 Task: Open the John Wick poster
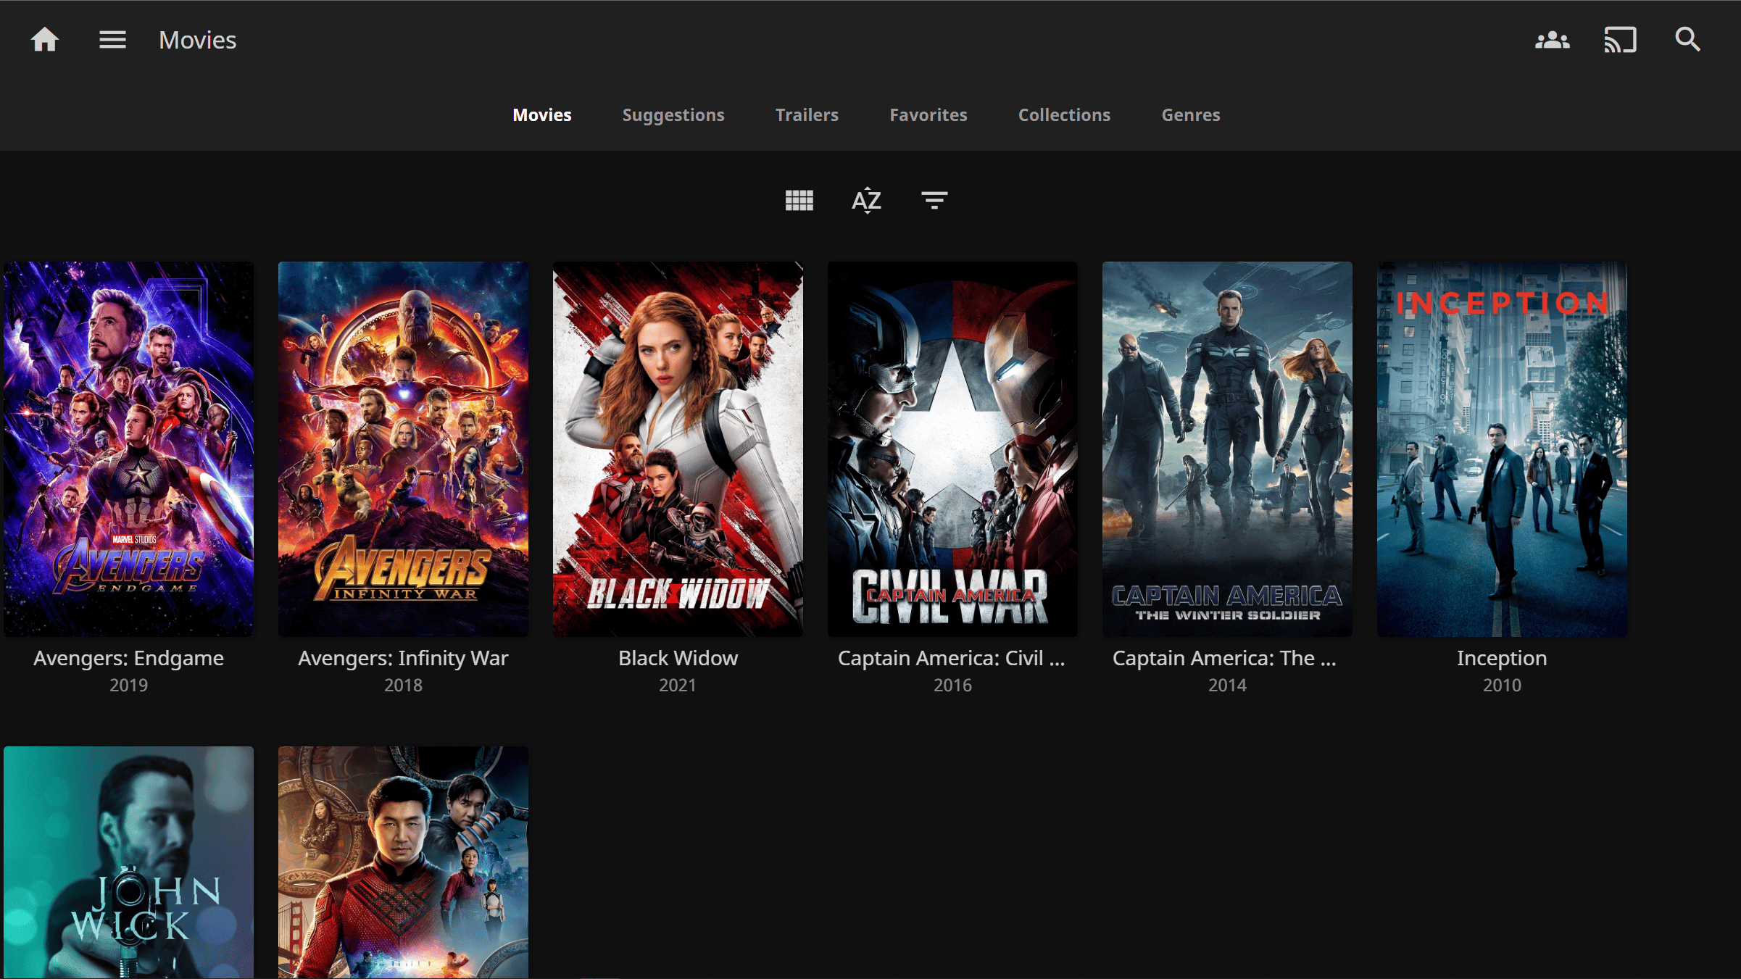point(128,862)
